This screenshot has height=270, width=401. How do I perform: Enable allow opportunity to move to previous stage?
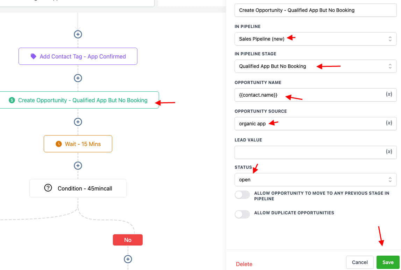[242, 194]
